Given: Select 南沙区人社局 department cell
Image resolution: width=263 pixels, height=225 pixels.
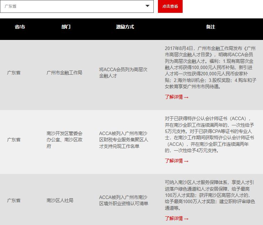Looking at the screenshot, I should (60, 200).
